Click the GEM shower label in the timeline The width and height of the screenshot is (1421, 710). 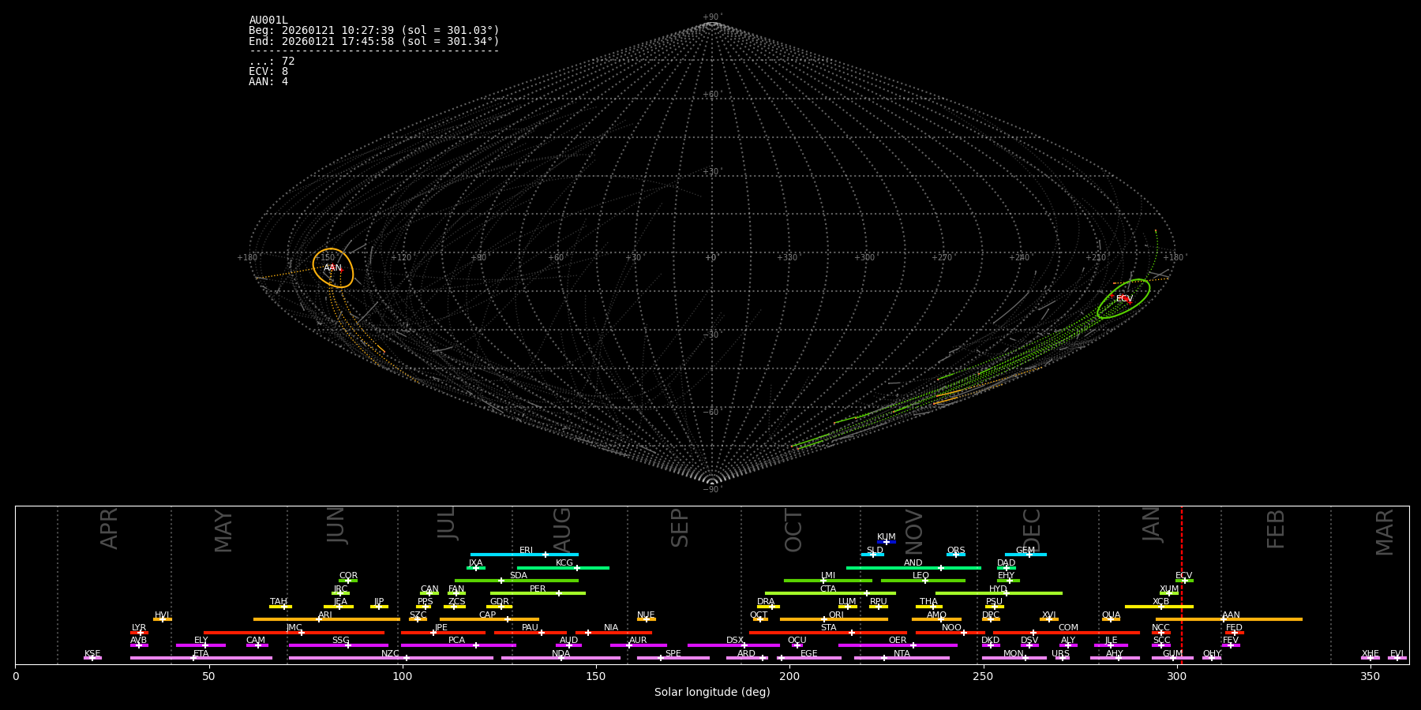(1025, 551)
